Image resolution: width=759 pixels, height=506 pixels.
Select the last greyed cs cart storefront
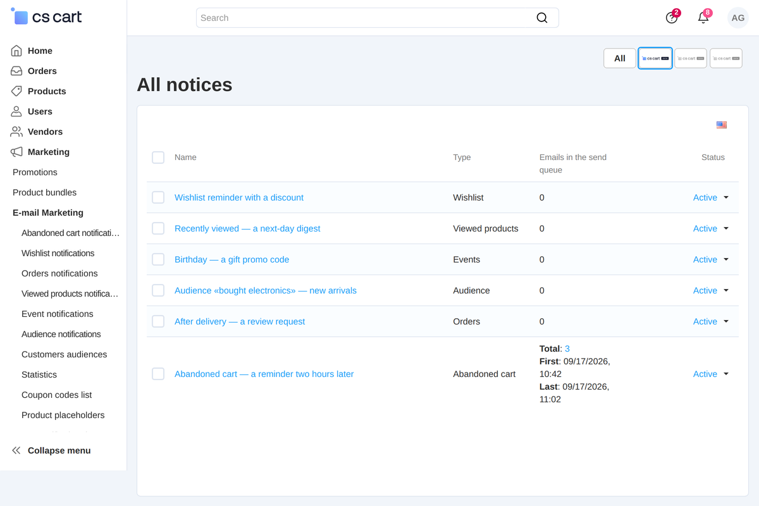(726, 58)
